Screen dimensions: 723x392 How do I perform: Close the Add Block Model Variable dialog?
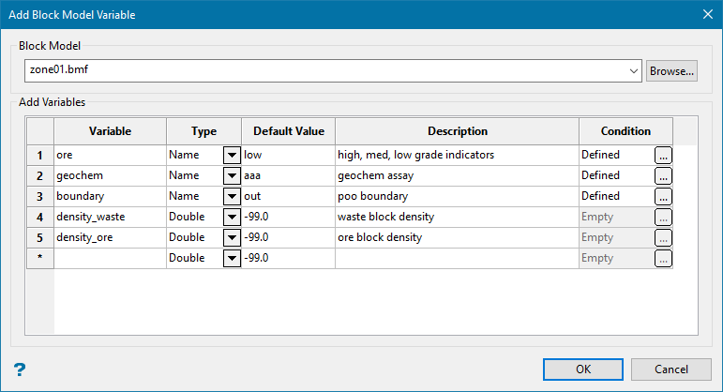707,14
